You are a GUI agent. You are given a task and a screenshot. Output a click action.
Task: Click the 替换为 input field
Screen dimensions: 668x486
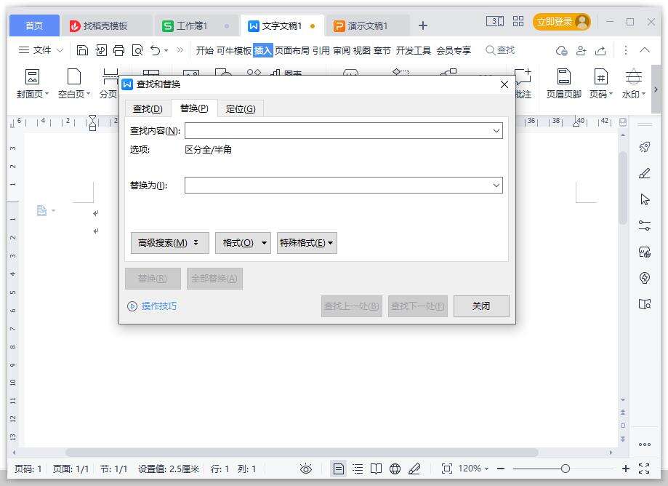(x=343, y=186)
